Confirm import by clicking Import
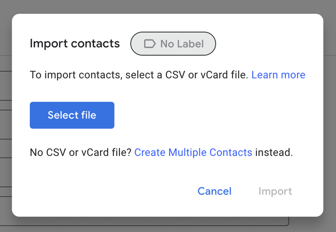Viewport: 336px width, 232px height. 275,191
